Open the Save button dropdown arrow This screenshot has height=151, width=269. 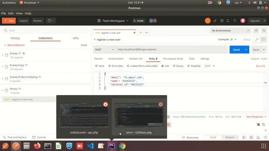click(264, 49)
